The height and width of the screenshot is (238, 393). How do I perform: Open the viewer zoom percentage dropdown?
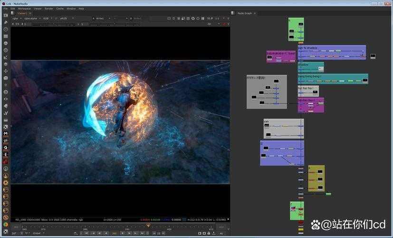click(x=210, y=19)
